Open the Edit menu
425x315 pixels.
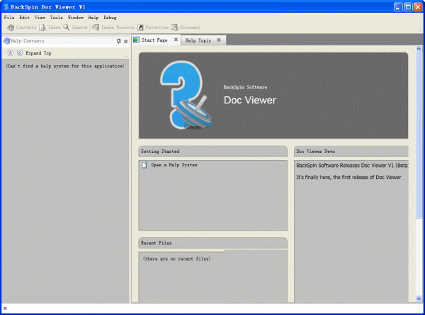click(24, 18)
